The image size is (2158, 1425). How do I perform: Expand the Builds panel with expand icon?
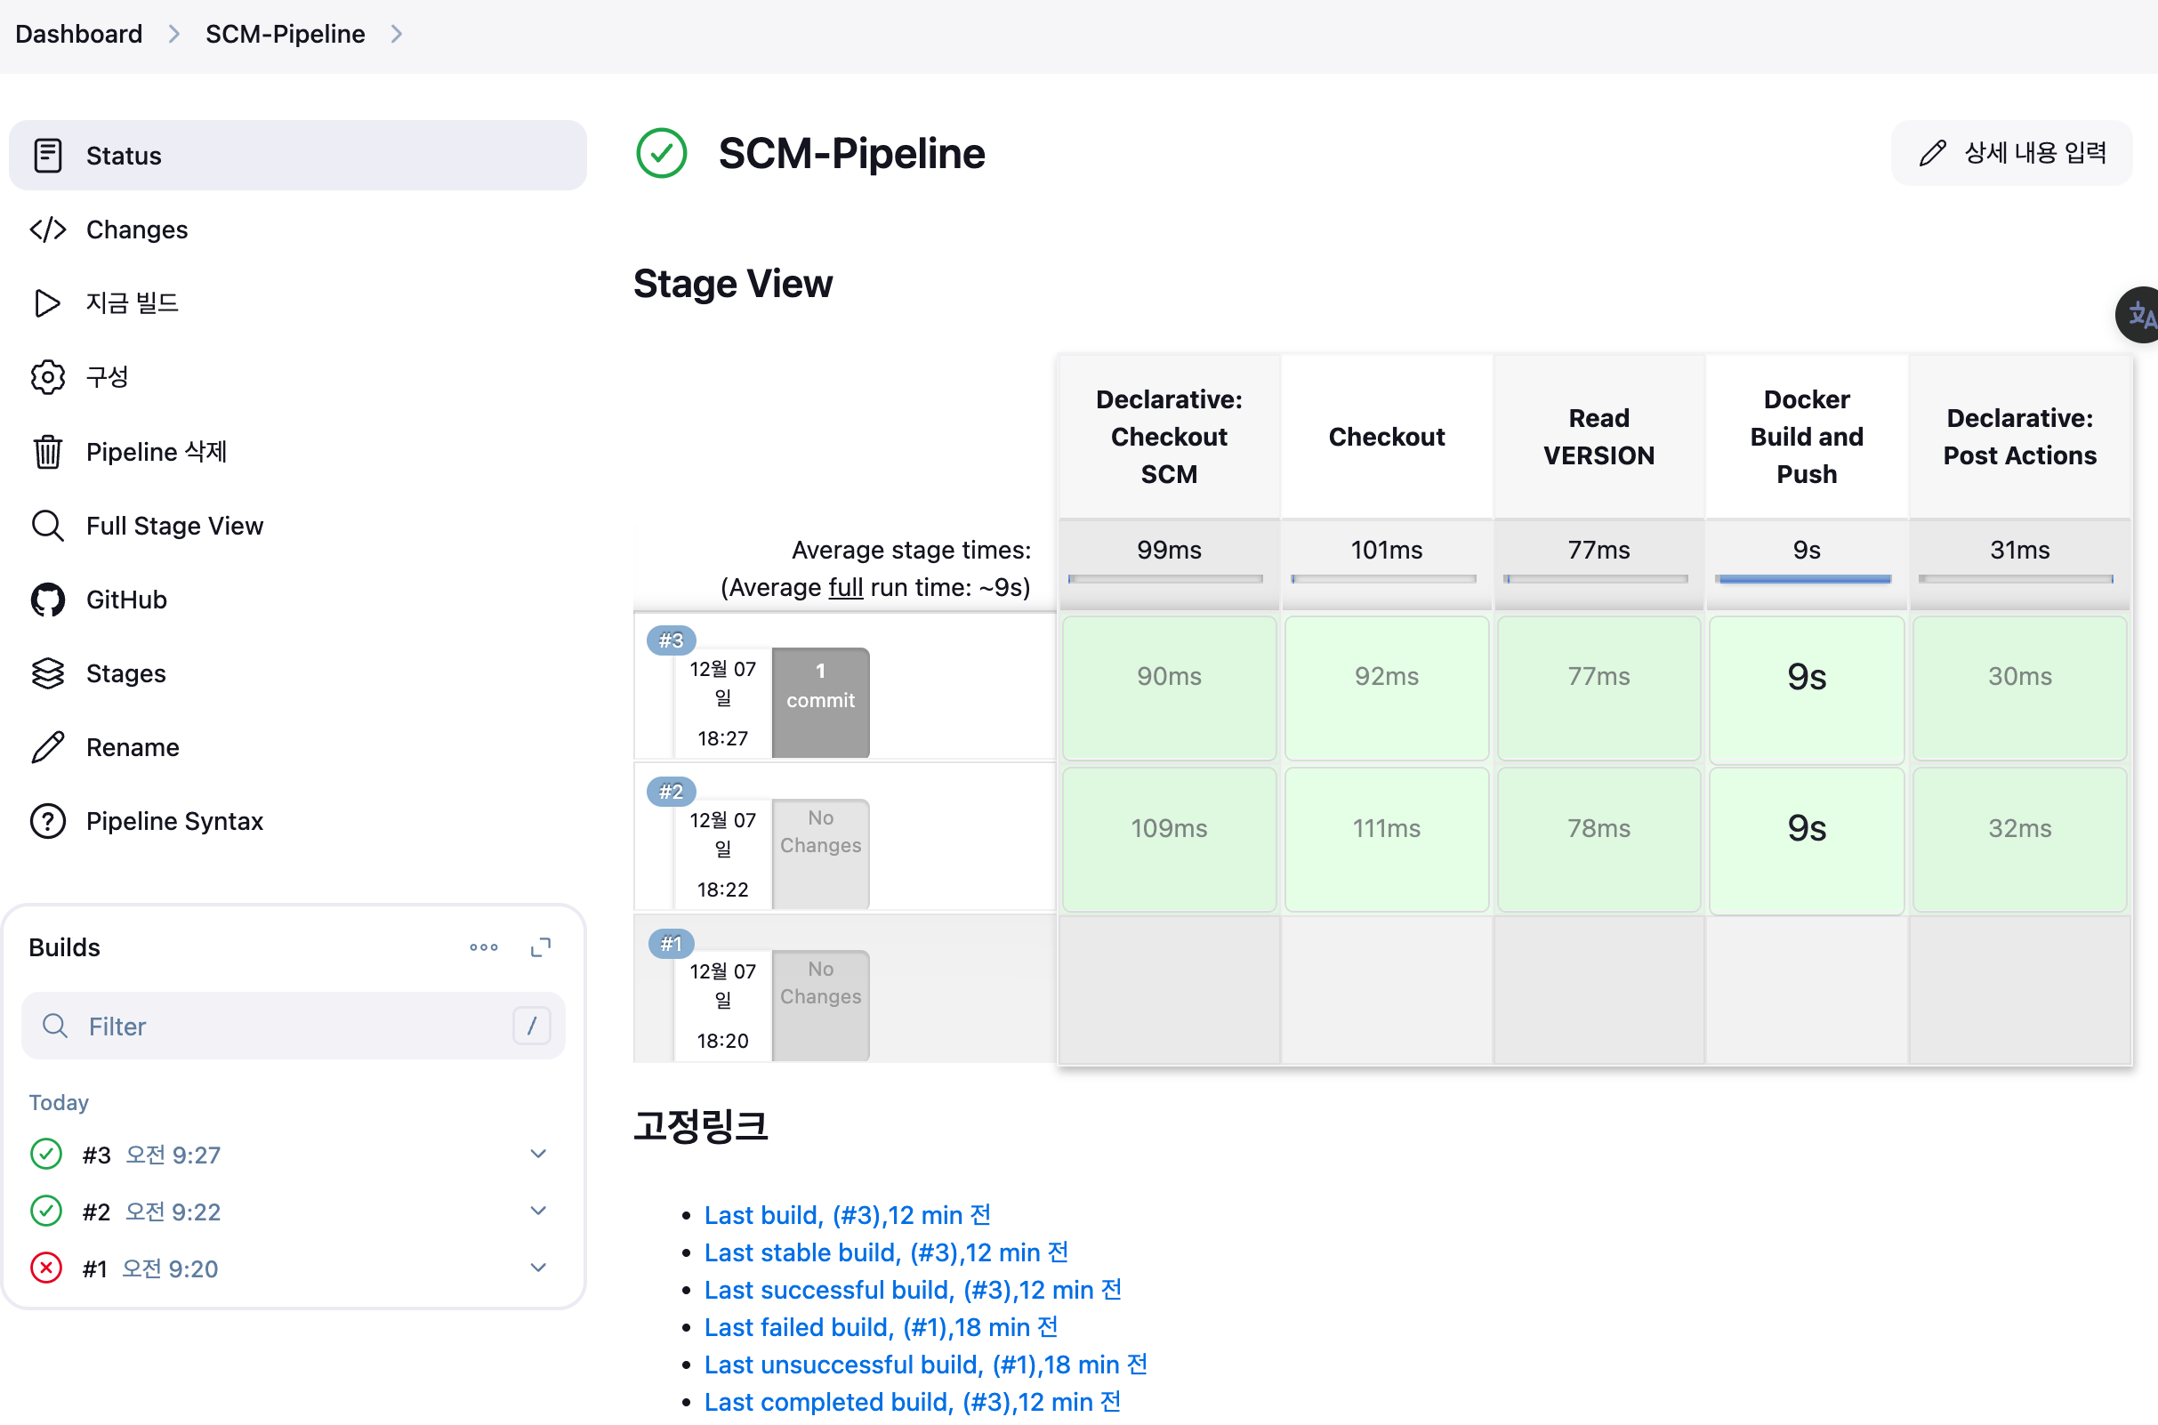[541, 947]
